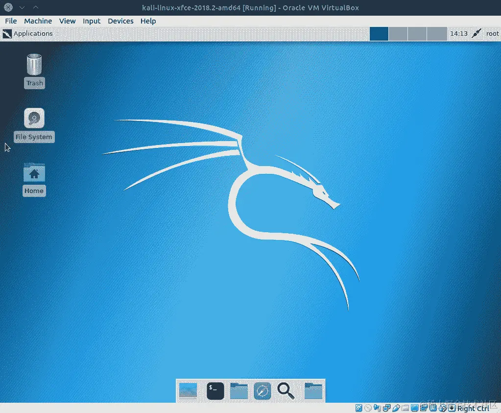
Task: Switch to the third workspace
Action: tap(417, 34)
